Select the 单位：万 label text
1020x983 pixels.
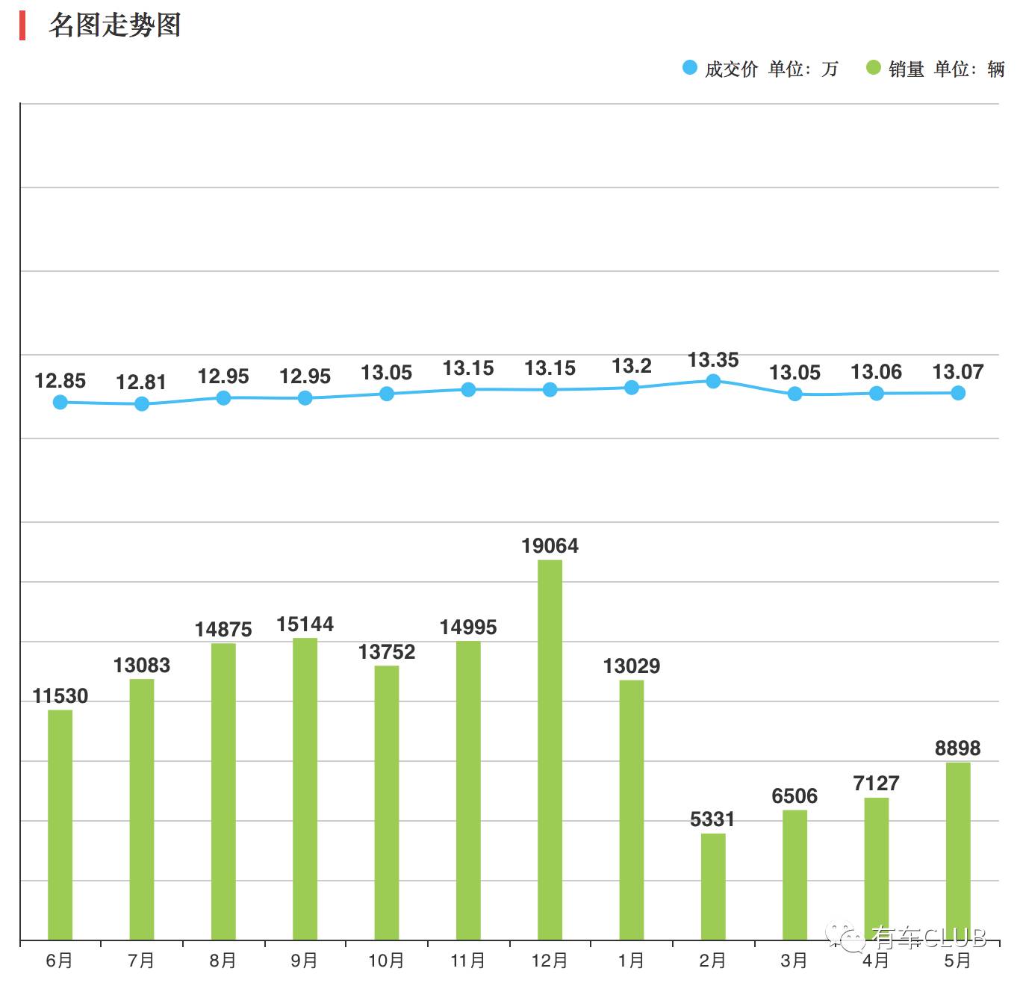[x=803, y=69]
